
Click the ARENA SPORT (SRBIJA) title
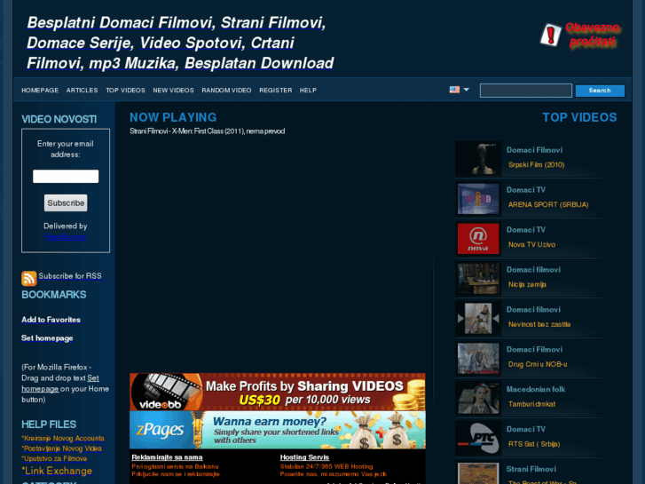(548, 205)
